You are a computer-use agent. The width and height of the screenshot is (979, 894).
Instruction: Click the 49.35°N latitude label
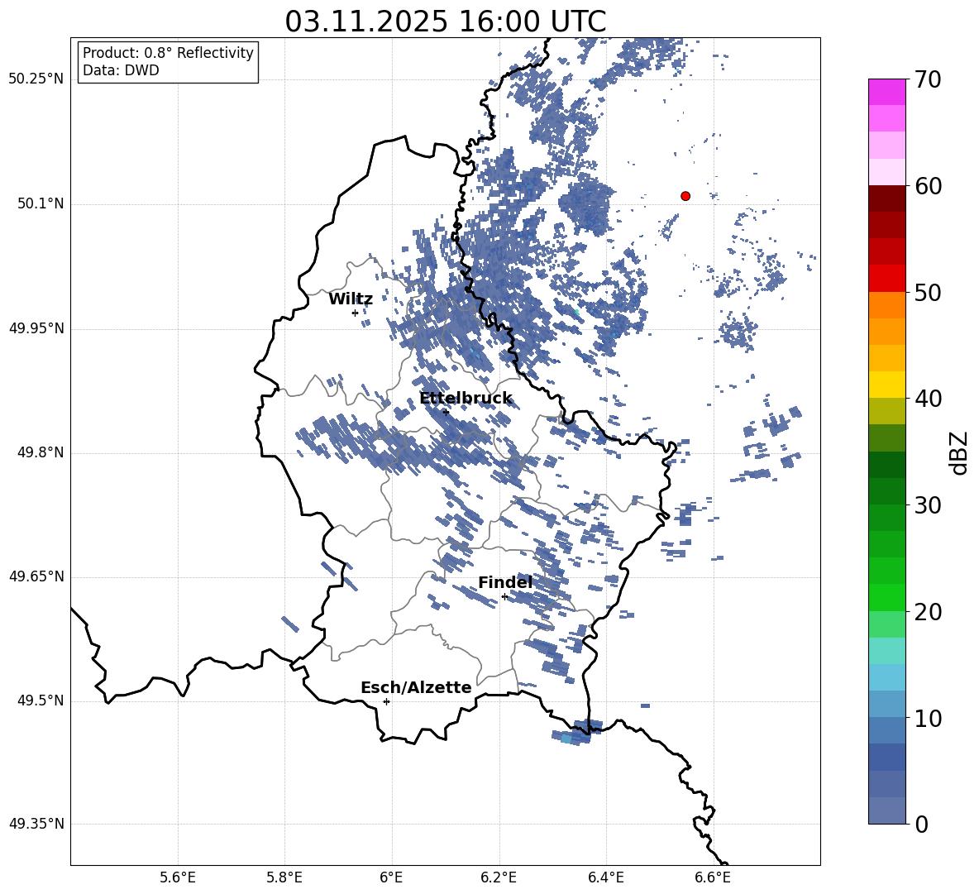click(x=36, y=824)
